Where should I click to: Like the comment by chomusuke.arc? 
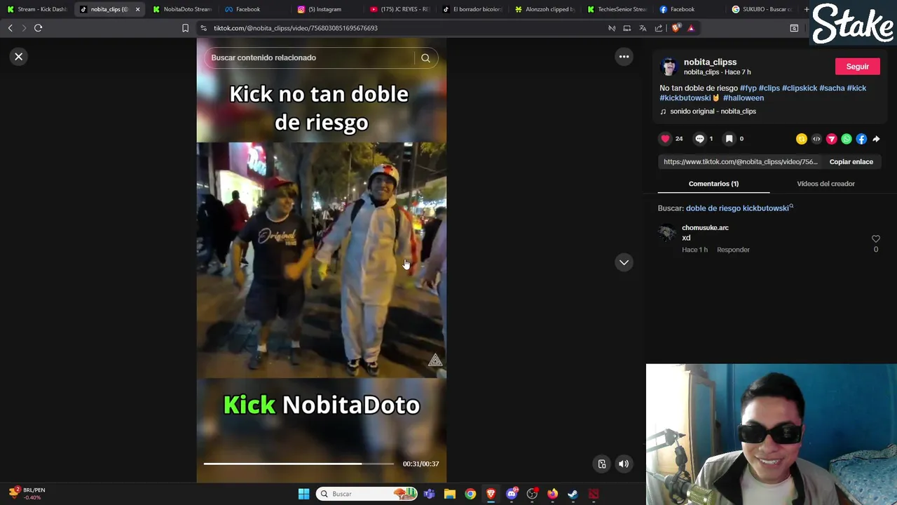tap(875, 239)
